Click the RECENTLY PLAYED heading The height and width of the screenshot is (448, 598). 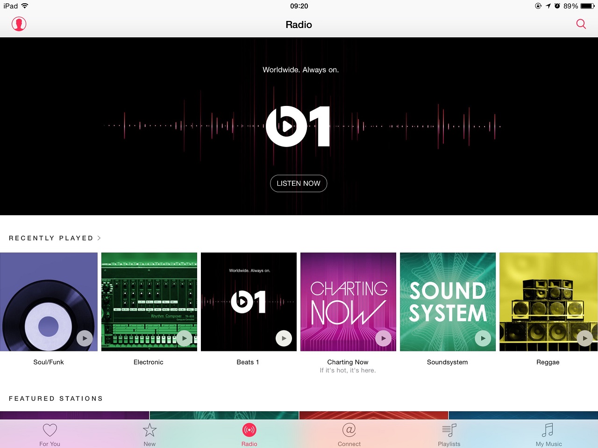[x=51, y=238]
